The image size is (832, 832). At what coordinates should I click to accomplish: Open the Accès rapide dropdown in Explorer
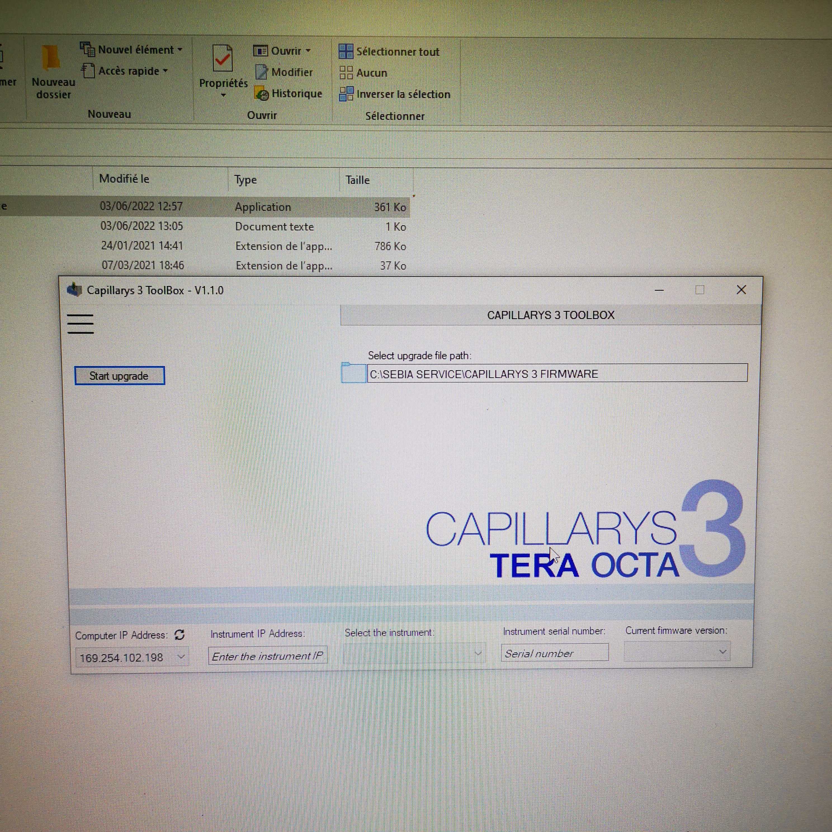pos(124,71)
